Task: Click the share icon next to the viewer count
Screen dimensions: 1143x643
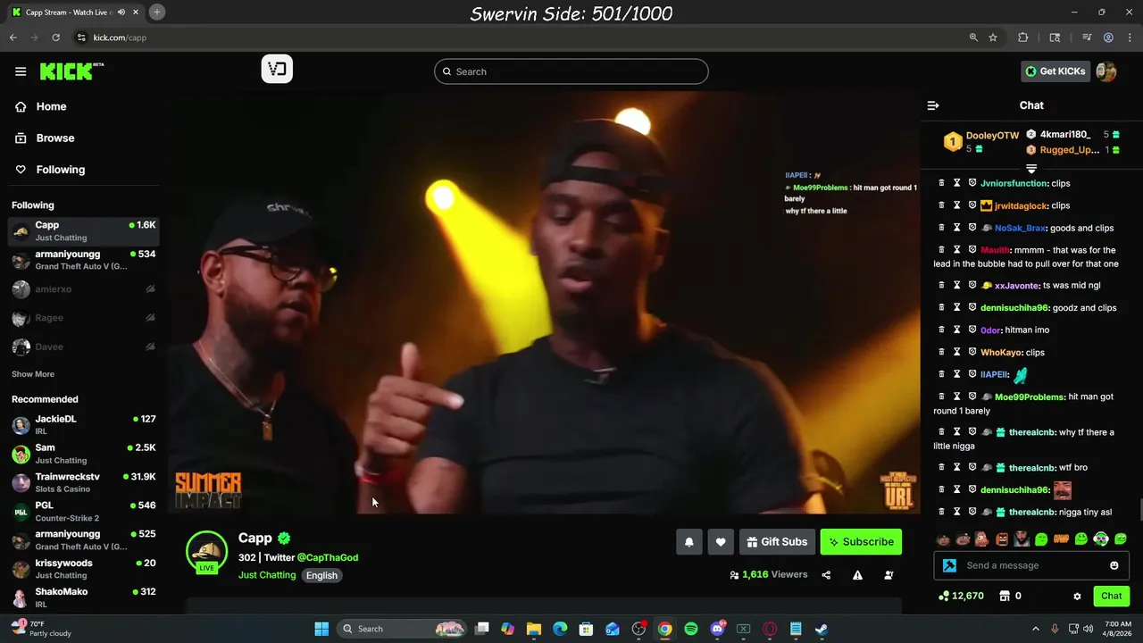Action: click(826, 575)
